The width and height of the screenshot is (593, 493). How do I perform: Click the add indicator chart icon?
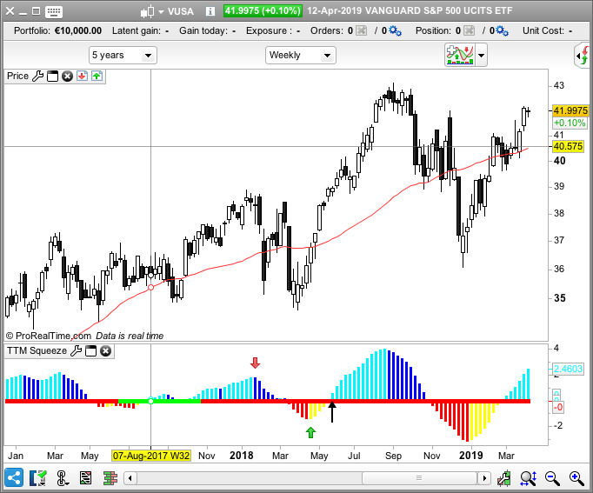click(x=460, y=55)
